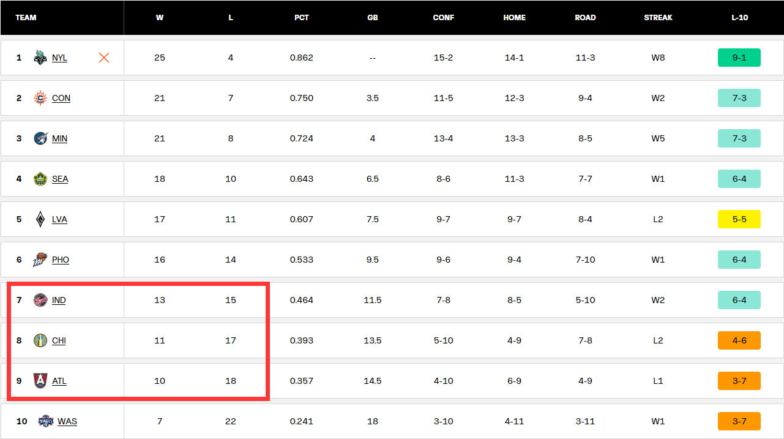The width and height of the screenshot is (784, 439).
Task: Click the Phoenix Mercury team logo
Action: (40, 260)
